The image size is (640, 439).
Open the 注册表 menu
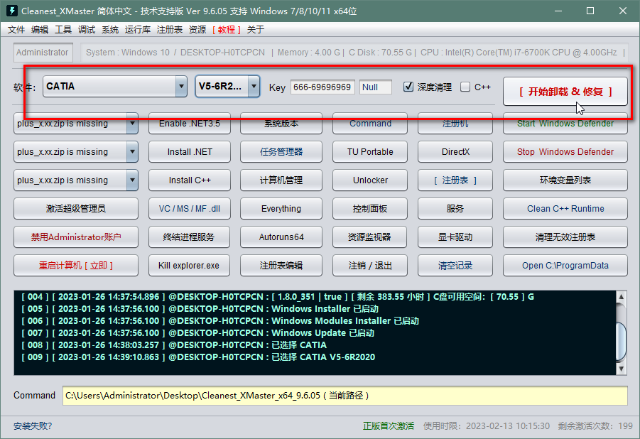[x=170, y=29]
